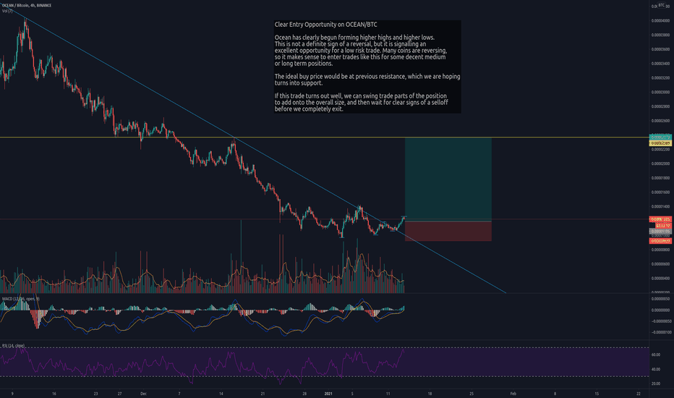Click the 'If this trade turns out well' paragraph
Image resolution: width=674 pixels, height=398 pixels.
pyautogui.click(x=362, y=103)
